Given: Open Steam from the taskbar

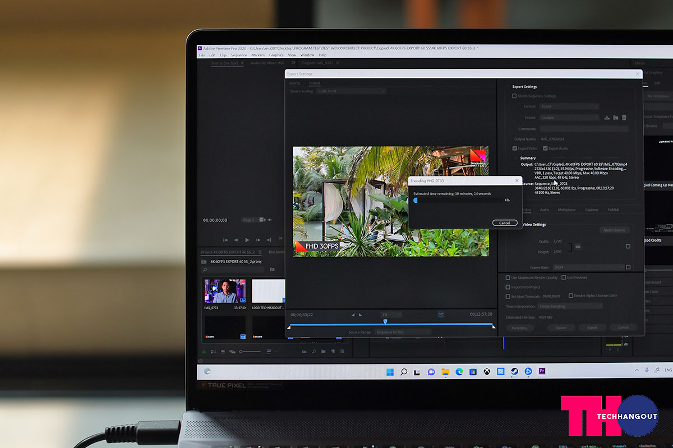Looking at the screenshot, I should click(514, 371).
